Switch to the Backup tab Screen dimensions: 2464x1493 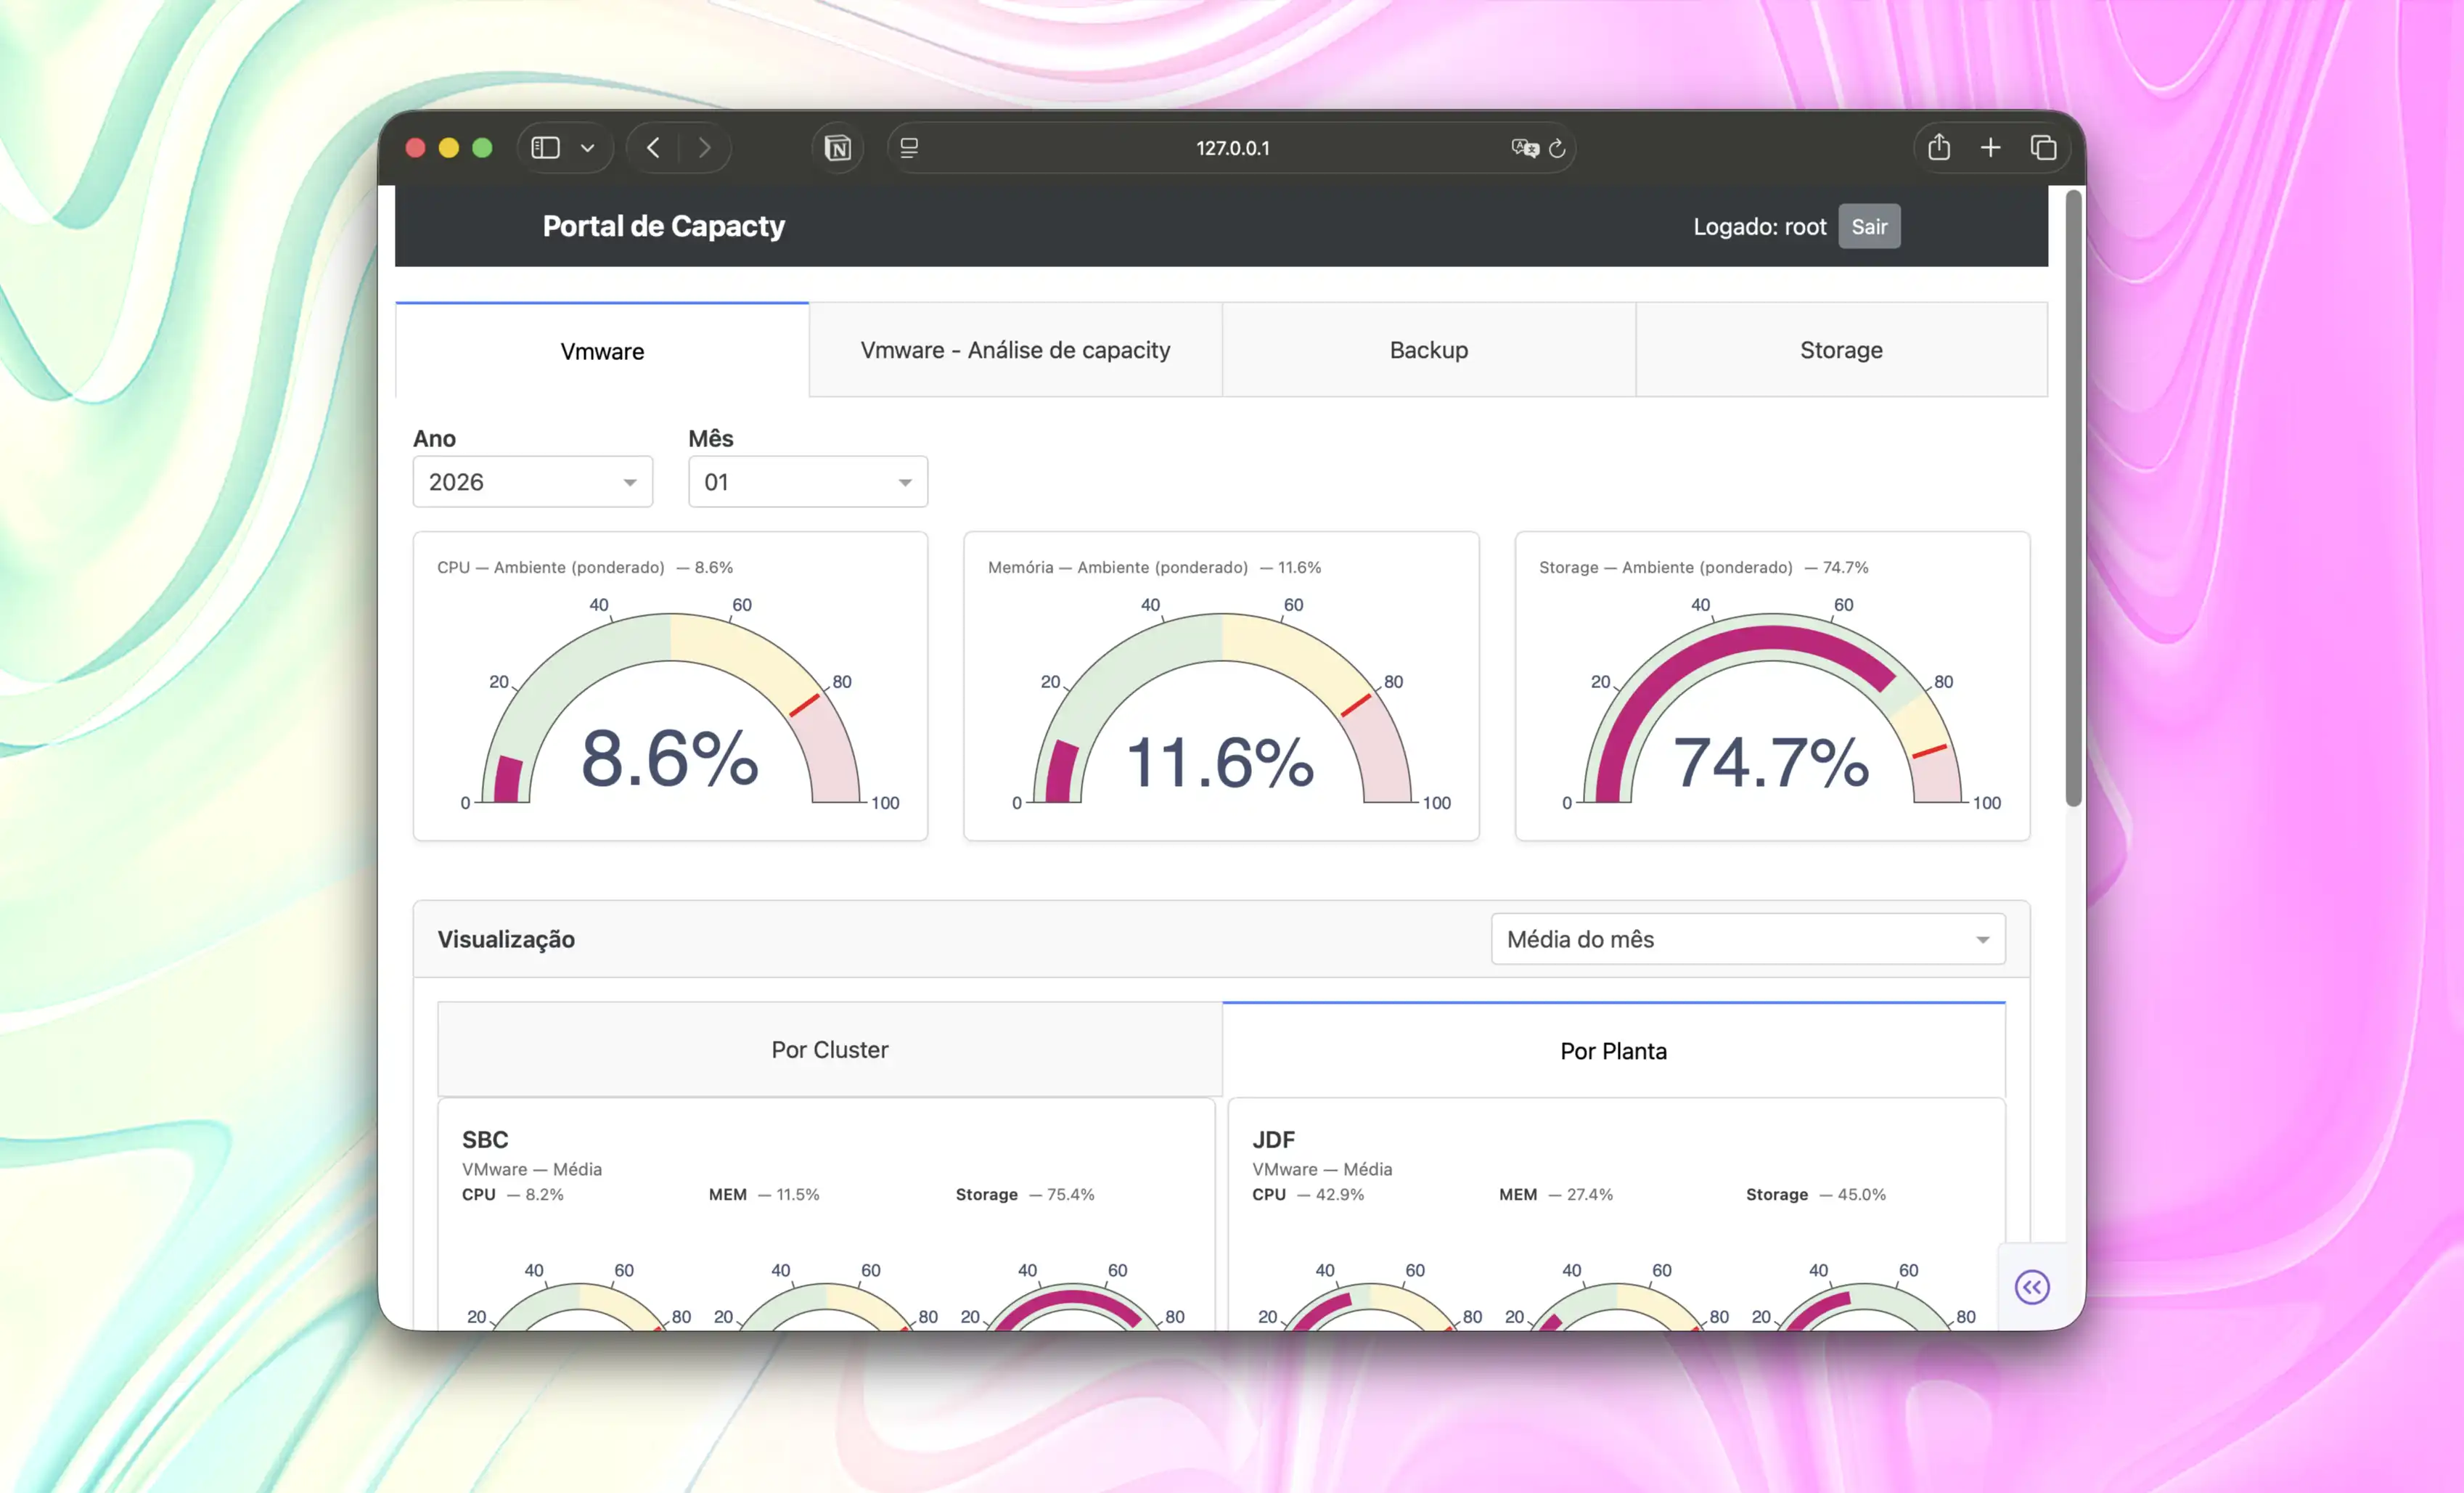point(1428,350)
